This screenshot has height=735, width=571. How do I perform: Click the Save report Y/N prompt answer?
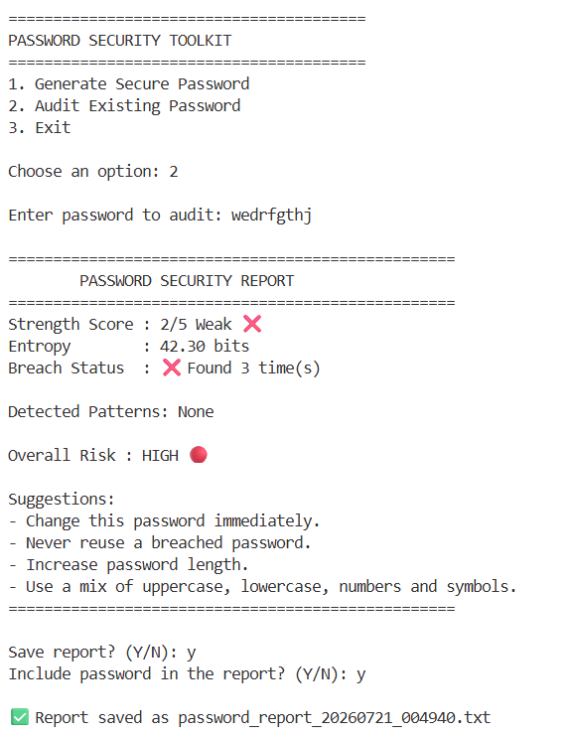[192, 653]
